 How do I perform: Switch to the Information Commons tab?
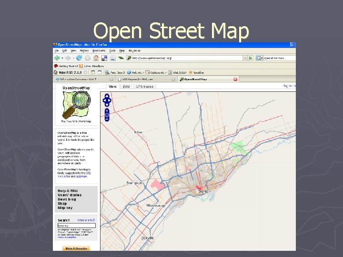[84, 79]
